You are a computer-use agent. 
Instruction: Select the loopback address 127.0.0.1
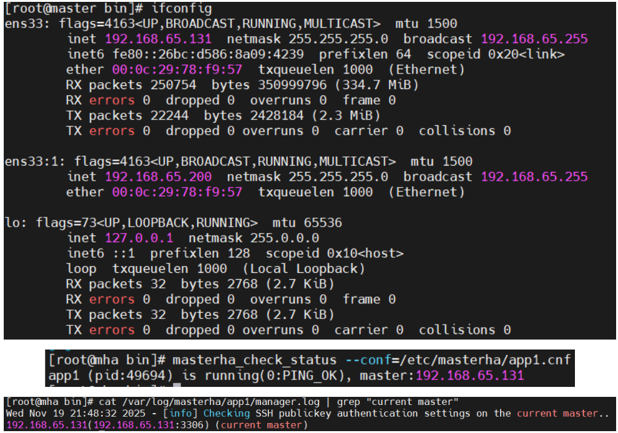139,239
